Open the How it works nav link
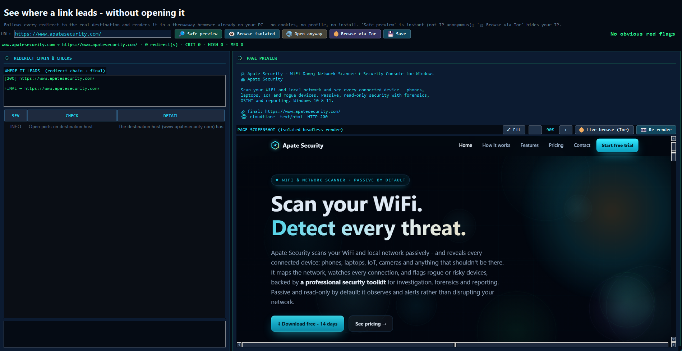 click(x=496, y=145)
